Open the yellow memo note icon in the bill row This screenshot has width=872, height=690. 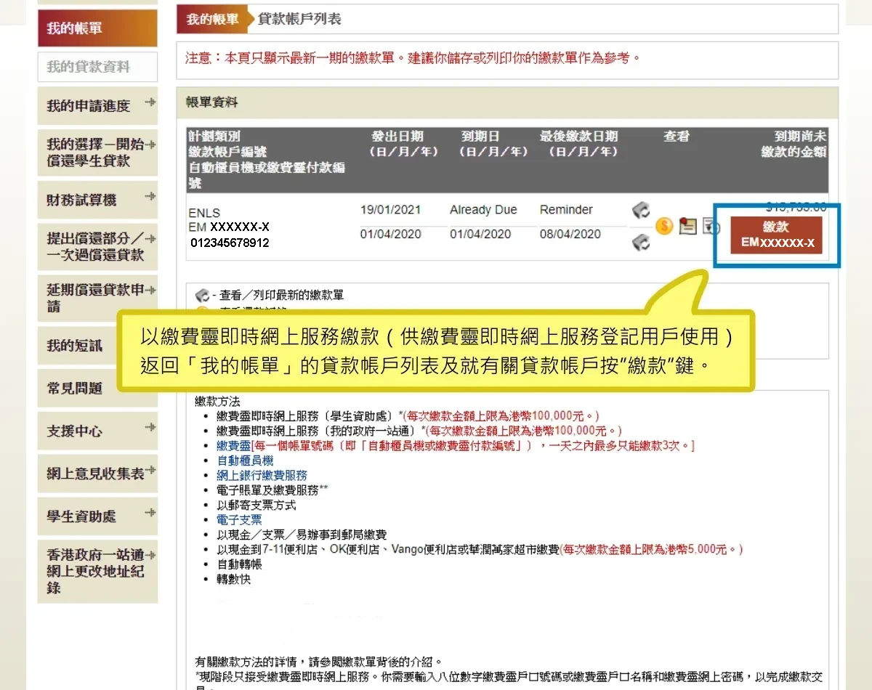(687, 227)
